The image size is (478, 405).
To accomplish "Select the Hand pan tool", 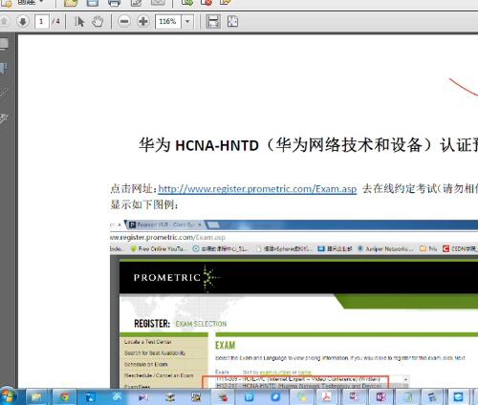I will pyautogui.click(x=98, y=22).
